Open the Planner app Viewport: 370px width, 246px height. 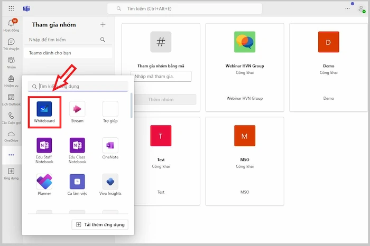tap(44, 185)
